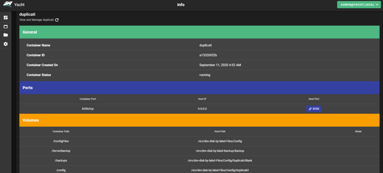Click the Host Path column header
383x173 pixels.
pyautogui.click(x=220, y=131)
